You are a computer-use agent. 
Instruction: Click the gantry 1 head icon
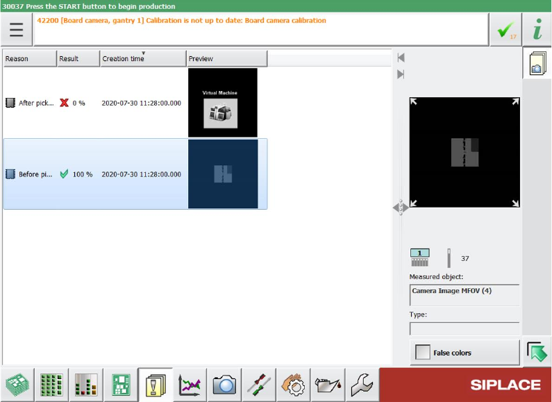pos(420,258)
